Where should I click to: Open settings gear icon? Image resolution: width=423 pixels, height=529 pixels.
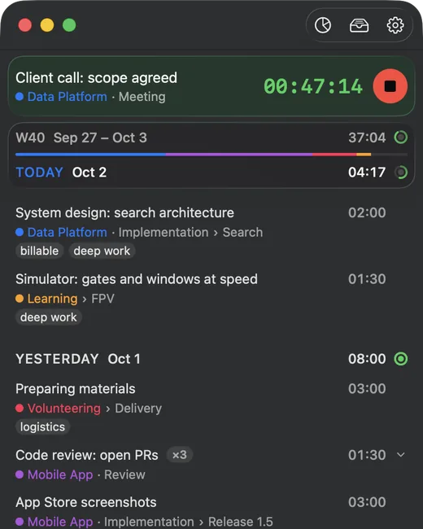[395, 25]
